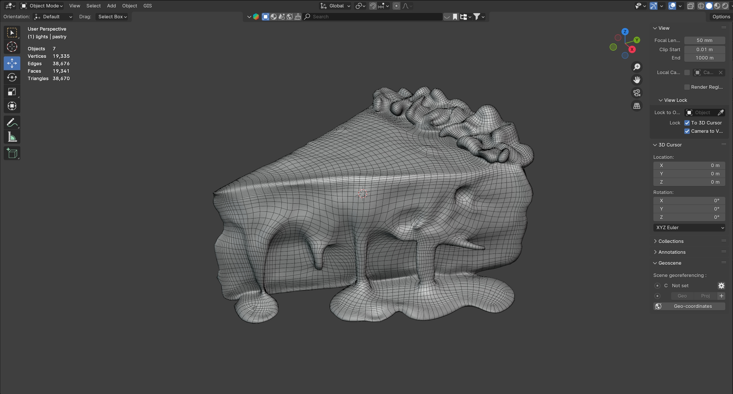
Task: Open the Object Mode dropdown
Action: point(42,6)
